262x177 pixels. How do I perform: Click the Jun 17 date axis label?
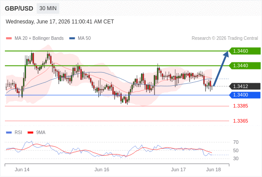178,169
